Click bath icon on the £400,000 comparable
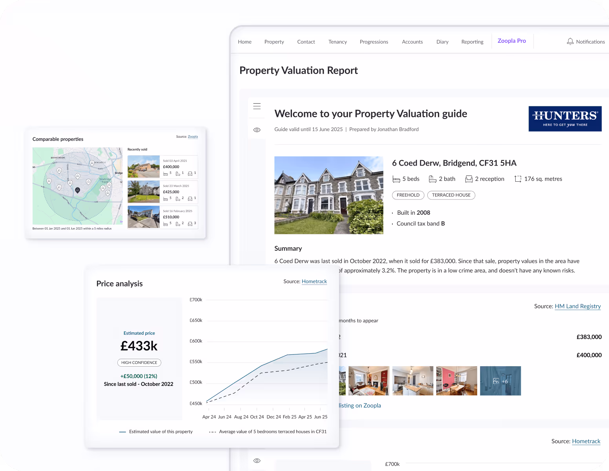Image resolution: width=609 pixels, height=471 pixels. tap(178, 173)
